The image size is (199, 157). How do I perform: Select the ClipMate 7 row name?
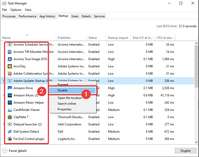click(21, 117)
